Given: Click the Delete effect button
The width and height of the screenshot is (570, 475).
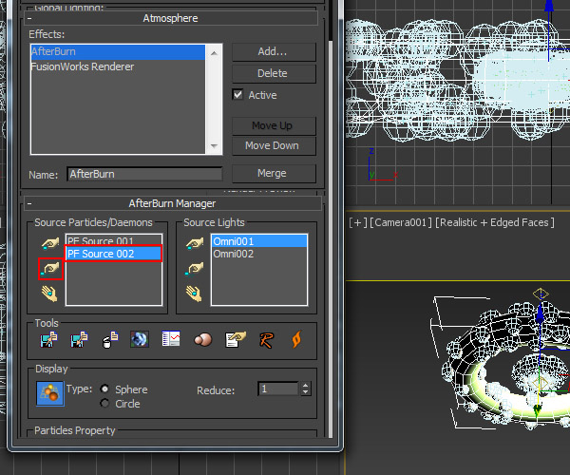Looking at the screenshot, I should click(274, 73).
